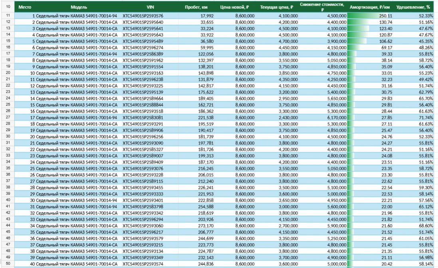Click the Пробег, км column header

[x=196, y=7]
